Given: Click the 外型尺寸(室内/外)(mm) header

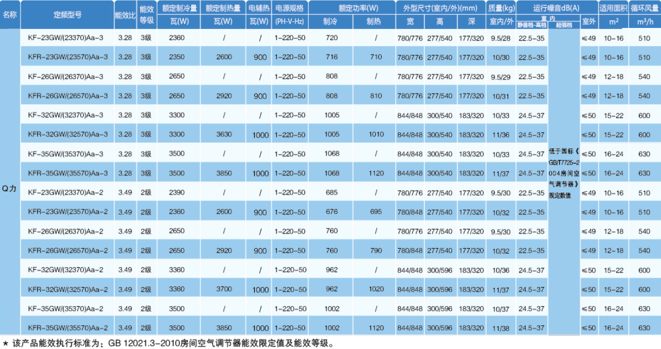Looking at the screenshot, I should 440,8.
